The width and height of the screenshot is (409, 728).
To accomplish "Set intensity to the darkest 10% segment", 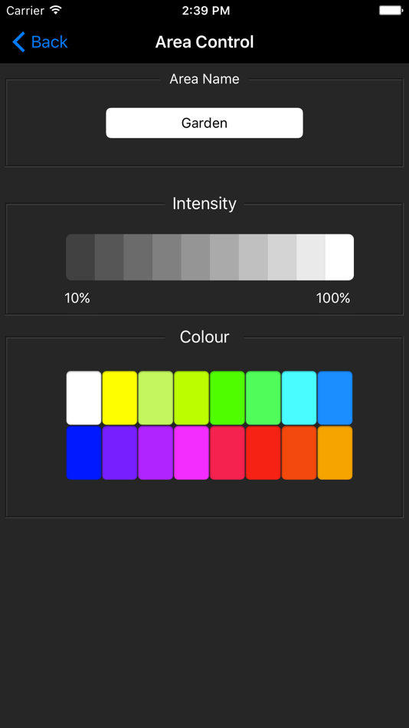I will [80, 257].
